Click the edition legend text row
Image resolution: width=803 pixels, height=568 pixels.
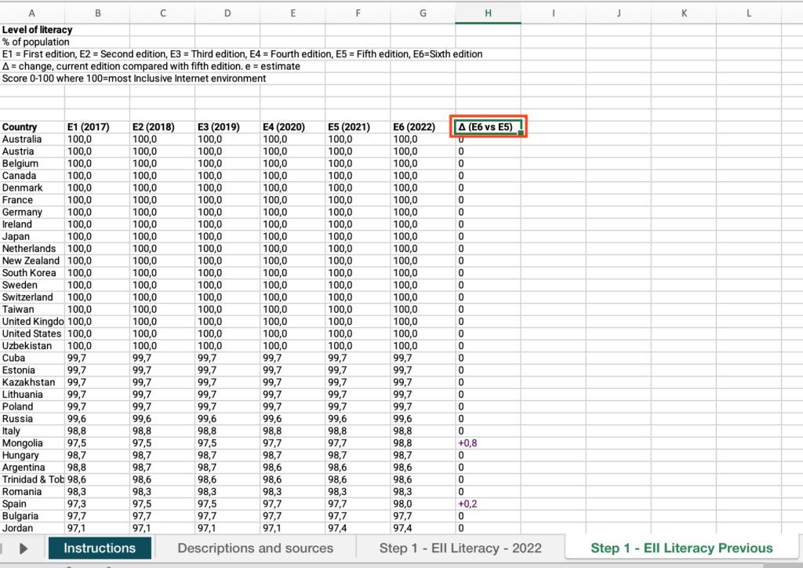[242, 54]
